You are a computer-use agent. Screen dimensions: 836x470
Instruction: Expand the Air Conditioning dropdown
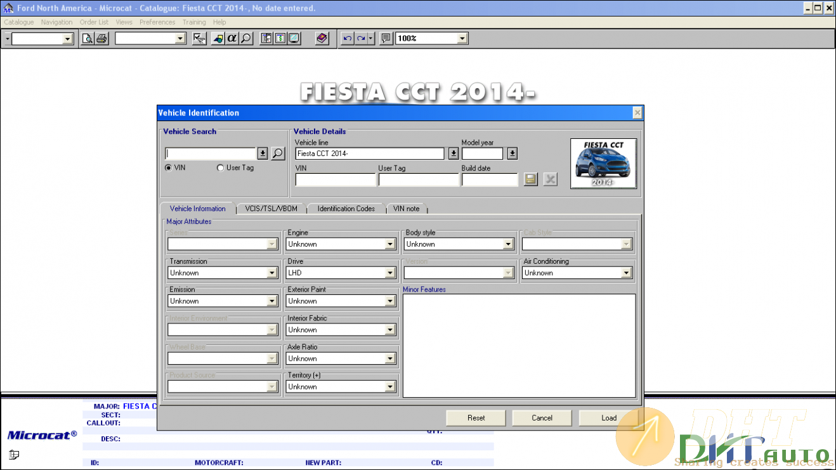tap(626, 273)
